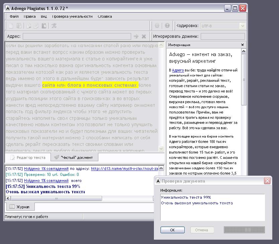This screenshot has height=244, width=279.
Task: Maximize the Advego Plagiatus window
Action: (235, 8)
